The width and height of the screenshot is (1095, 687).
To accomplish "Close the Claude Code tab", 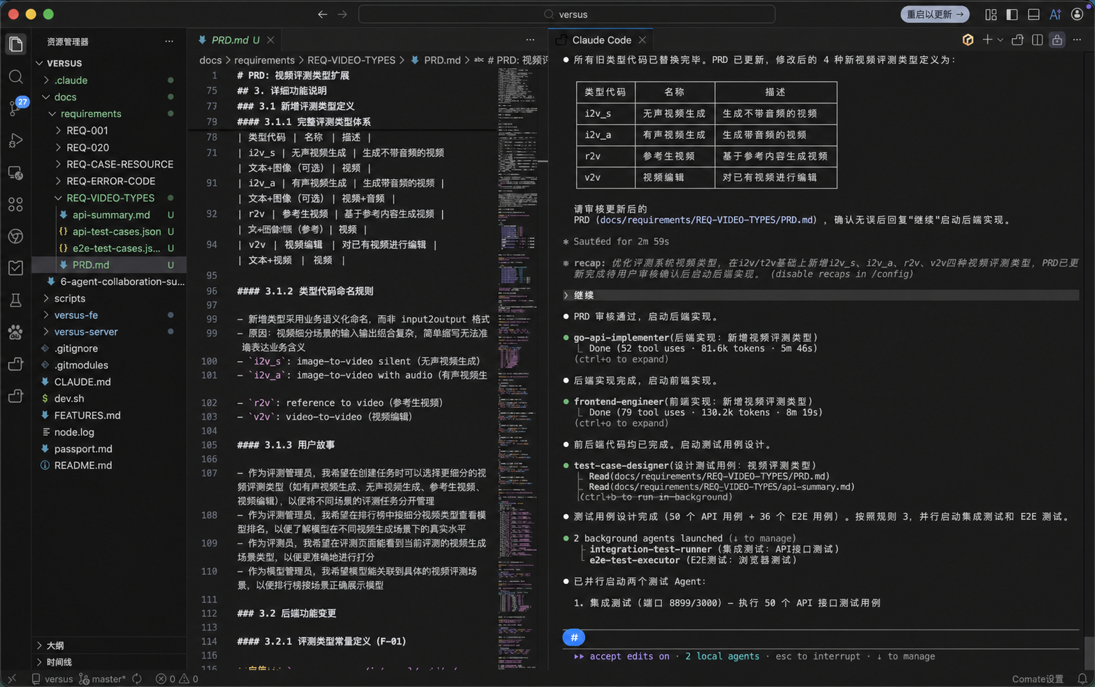I will [x=643, y=40].
